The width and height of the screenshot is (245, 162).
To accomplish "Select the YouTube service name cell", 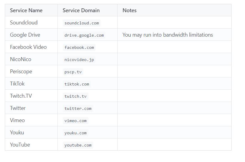I will 31,144.
